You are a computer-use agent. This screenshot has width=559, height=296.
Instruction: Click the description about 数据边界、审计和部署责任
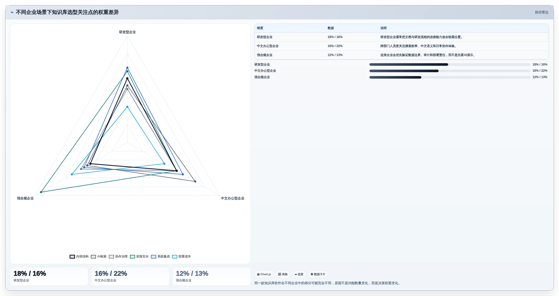coord(428,55)
